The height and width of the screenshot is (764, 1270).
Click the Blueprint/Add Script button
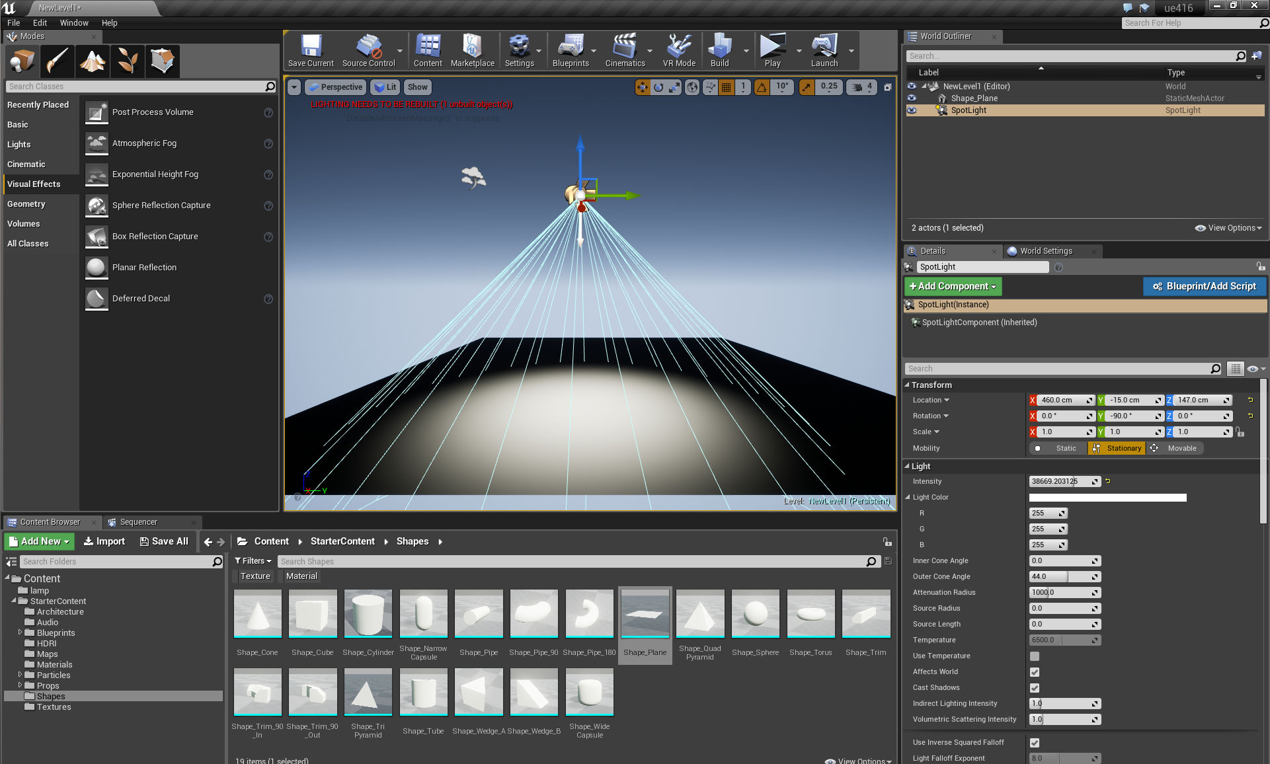pyautogui.click(x=1204, y=286)
